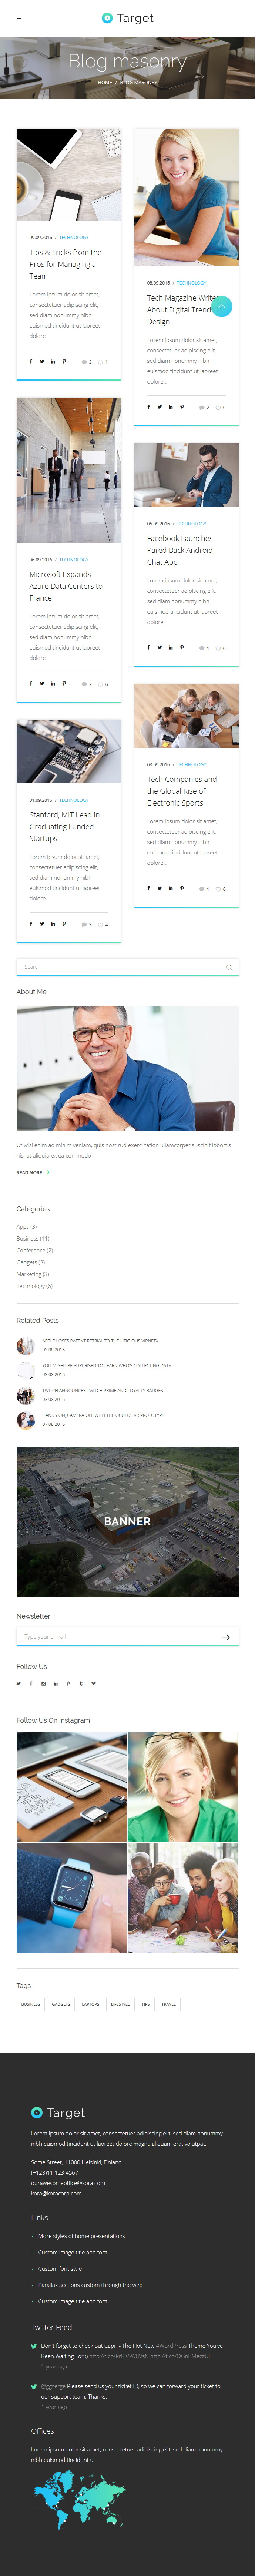Open Pinterest icon under Follow Us
The image size is (255, 2576).
click(x=68, y=1683)
